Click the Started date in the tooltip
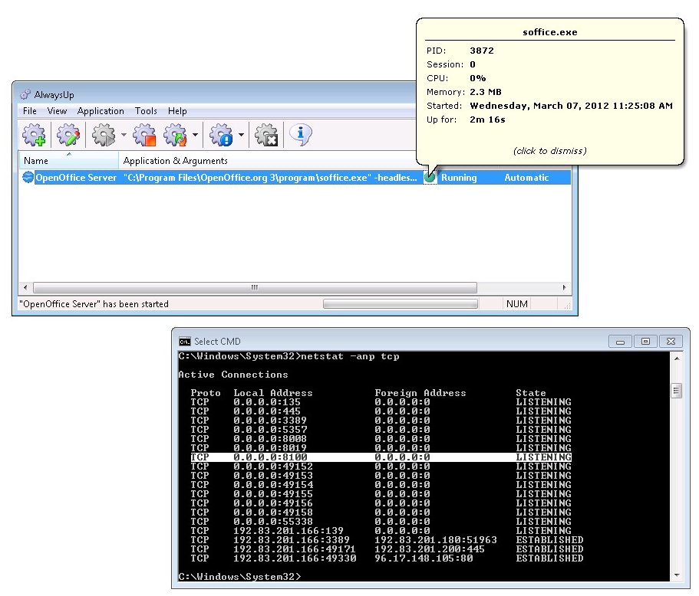 (571, 106)
